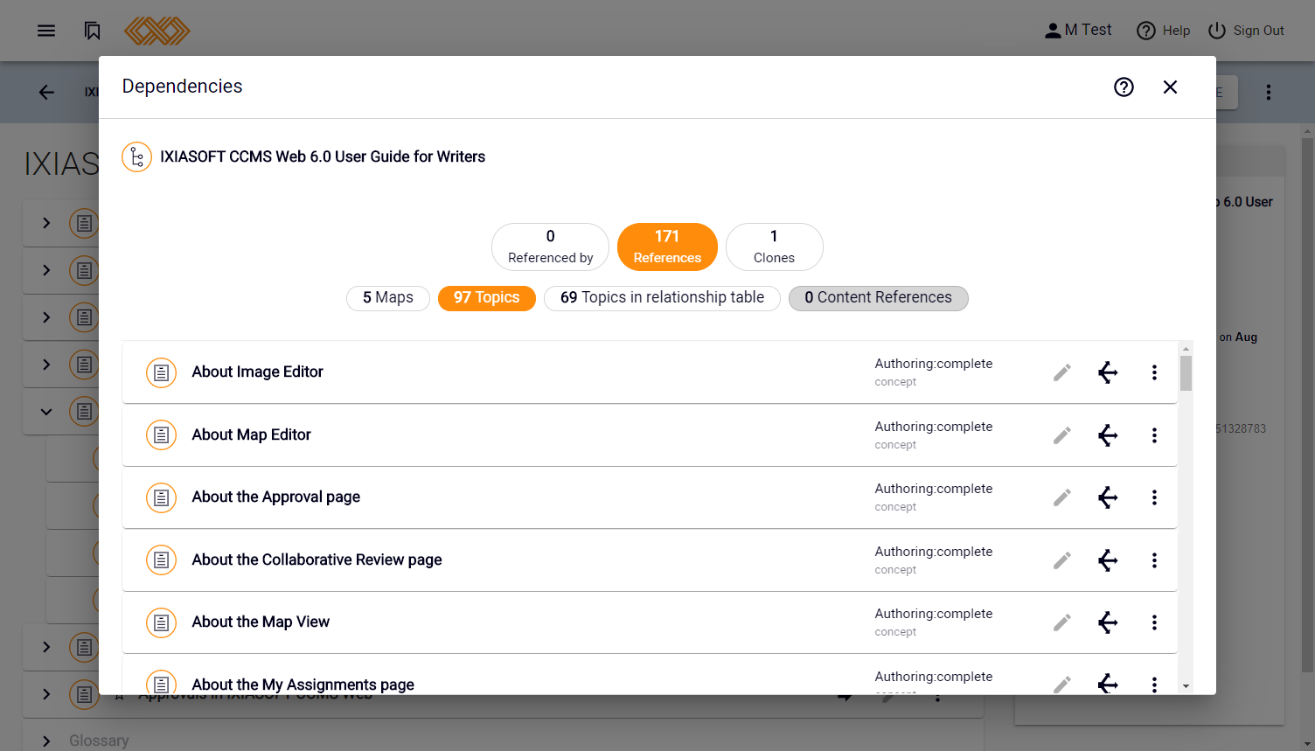Open the hamburger navigation menu
This screenshot has width=1315, height=751.
[x=46, y=31]
